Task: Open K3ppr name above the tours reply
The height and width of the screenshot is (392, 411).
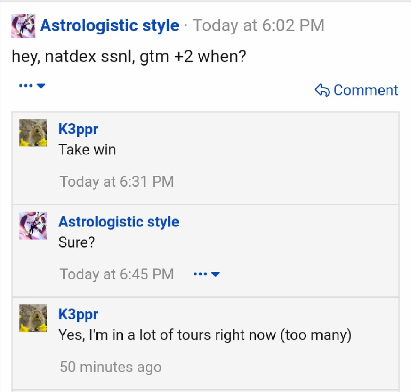Action: 78,315
